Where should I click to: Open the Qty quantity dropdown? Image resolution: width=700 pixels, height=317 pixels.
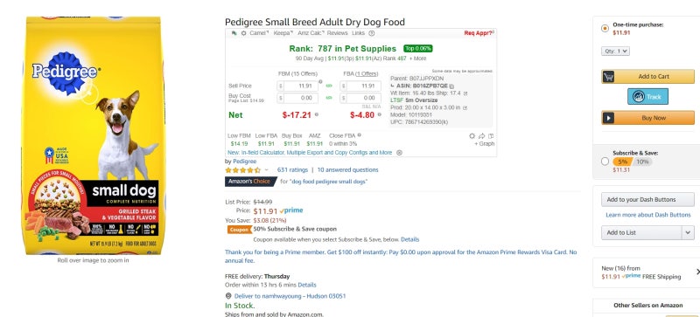pos(616,52)
